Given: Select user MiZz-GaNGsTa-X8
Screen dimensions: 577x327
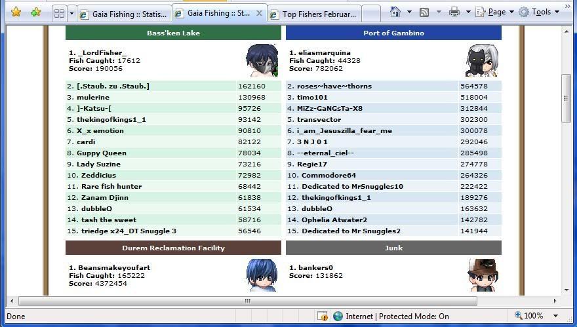Looking at the screenshot, I should point(330,109).
